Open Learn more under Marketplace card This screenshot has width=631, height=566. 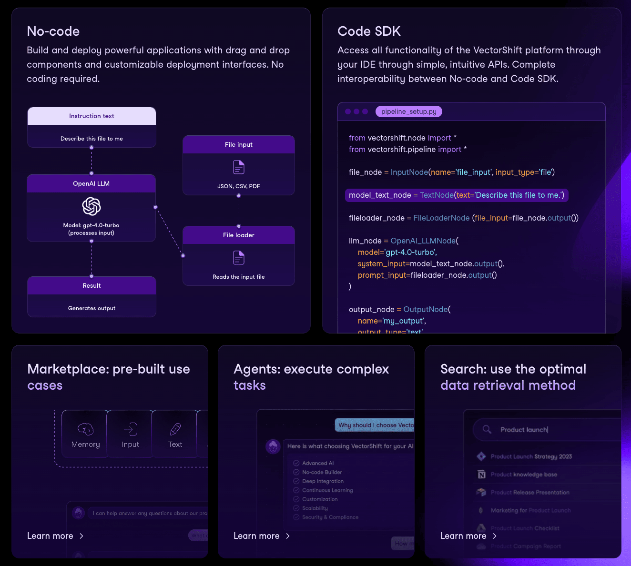pyautogui.click(x=50, y=536)
